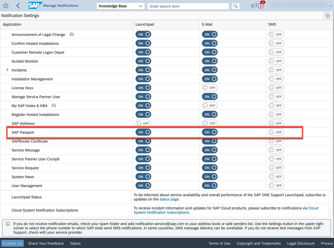Screen dimensions: 334x248
Task: Open Legal Disclosure link
Action: 301,243
